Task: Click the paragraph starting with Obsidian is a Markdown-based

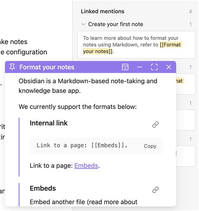Action: [88, 86]
